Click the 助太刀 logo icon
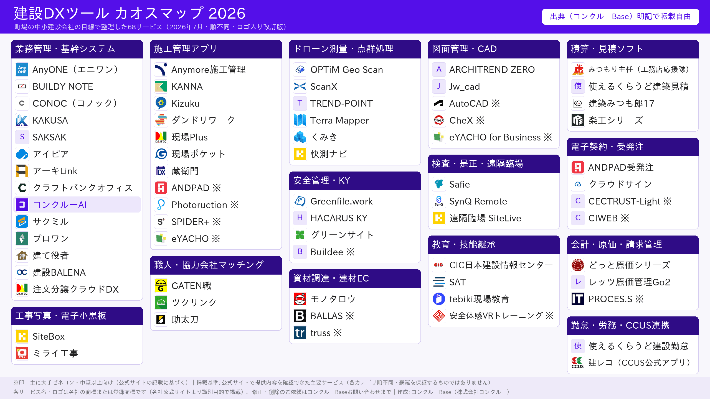Screen dimensions: 710x399 pos(161,319)
